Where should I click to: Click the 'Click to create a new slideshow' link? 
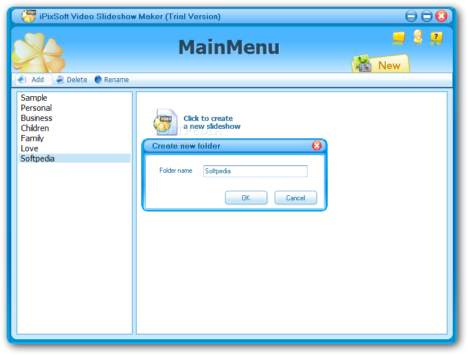pos(212,122)
